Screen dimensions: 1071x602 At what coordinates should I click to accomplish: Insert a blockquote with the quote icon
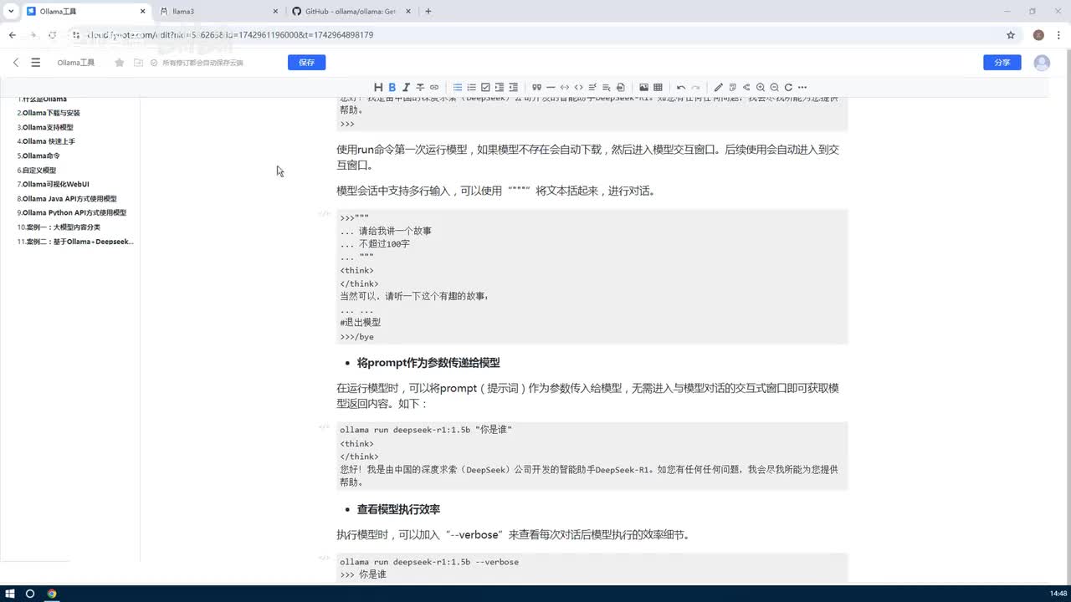tap(536, 87)
